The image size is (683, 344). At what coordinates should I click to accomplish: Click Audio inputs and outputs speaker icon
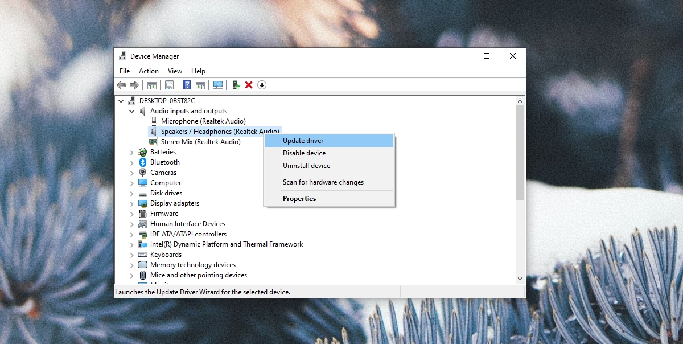(x=143, y=111)
